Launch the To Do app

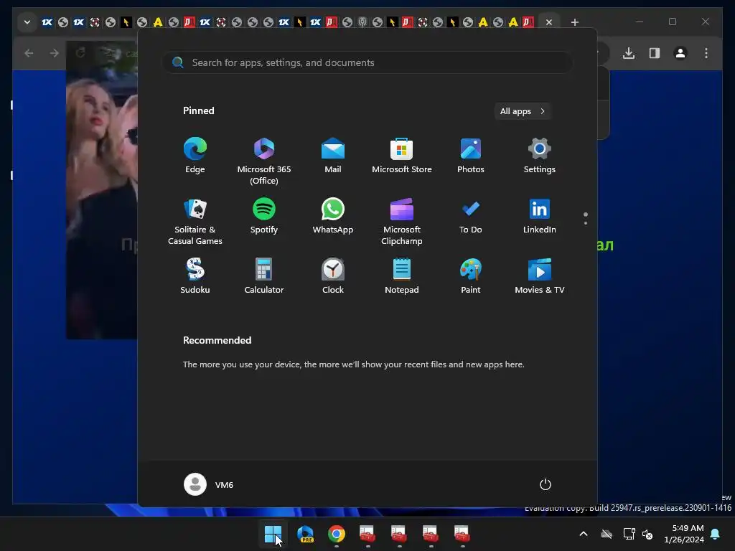[x=471, y=217]
